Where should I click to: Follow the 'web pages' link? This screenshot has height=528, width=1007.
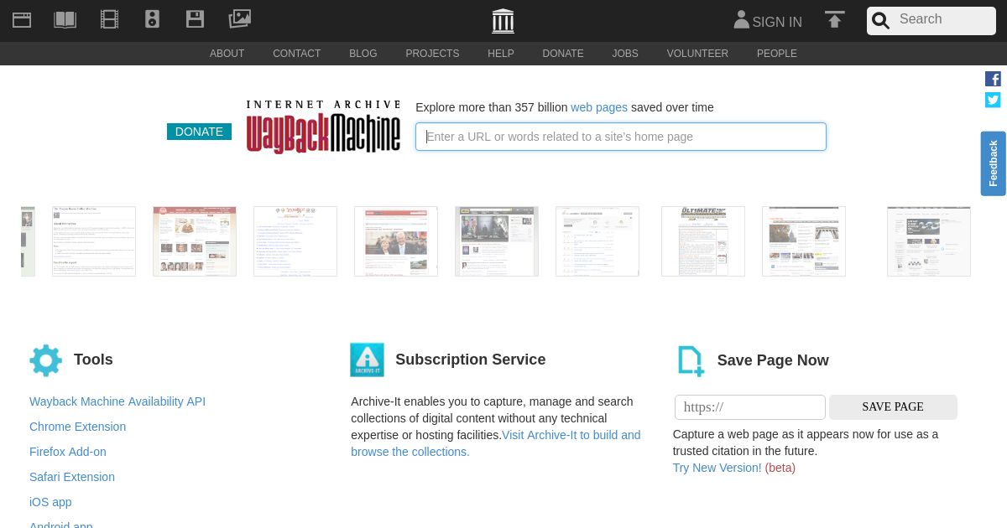pyautogui.click(x=599, y=107)
